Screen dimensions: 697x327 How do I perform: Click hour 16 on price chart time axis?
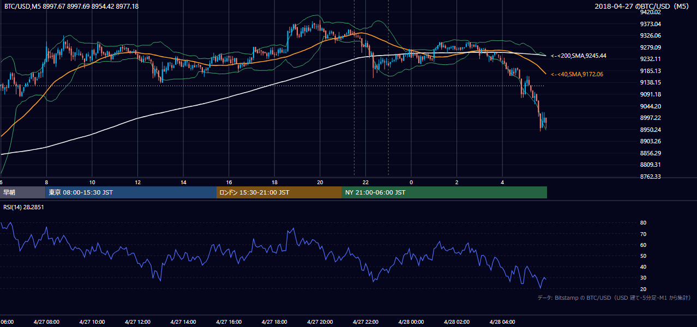229,182
